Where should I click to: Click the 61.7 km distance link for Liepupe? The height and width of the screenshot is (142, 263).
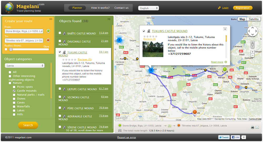coord(103,89)
